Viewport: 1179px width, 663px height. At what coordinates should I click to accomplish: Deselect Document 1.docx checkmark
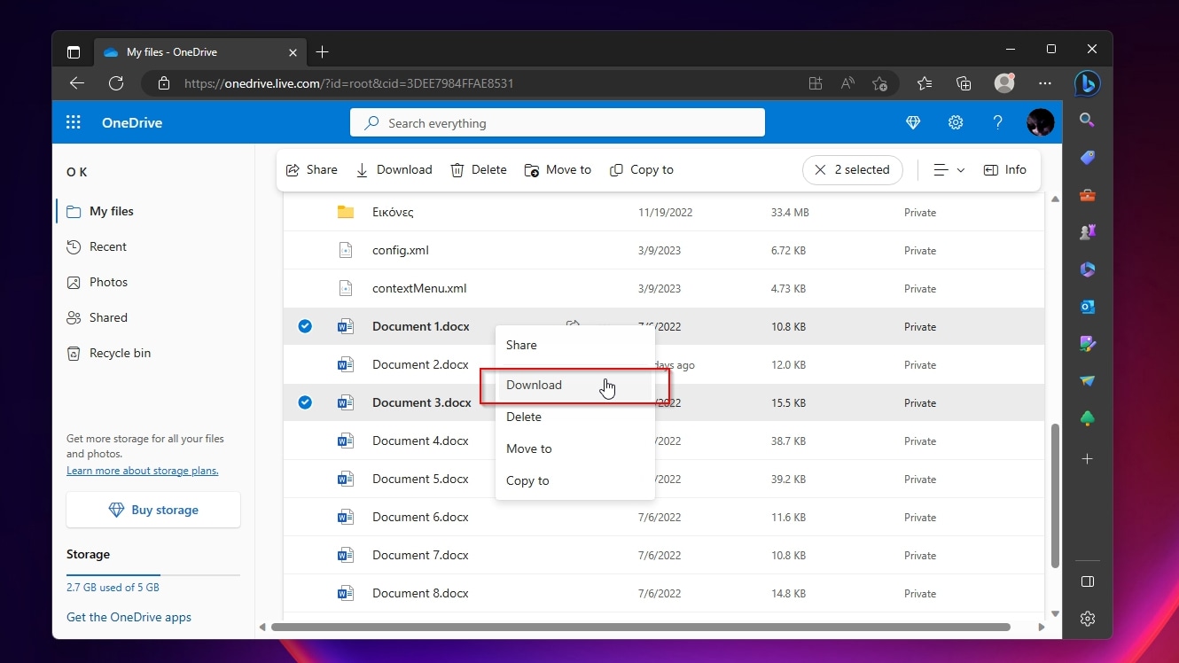305,326
